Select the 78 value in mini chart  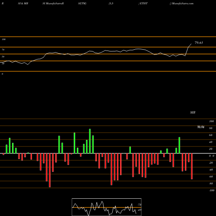point(140,205)
